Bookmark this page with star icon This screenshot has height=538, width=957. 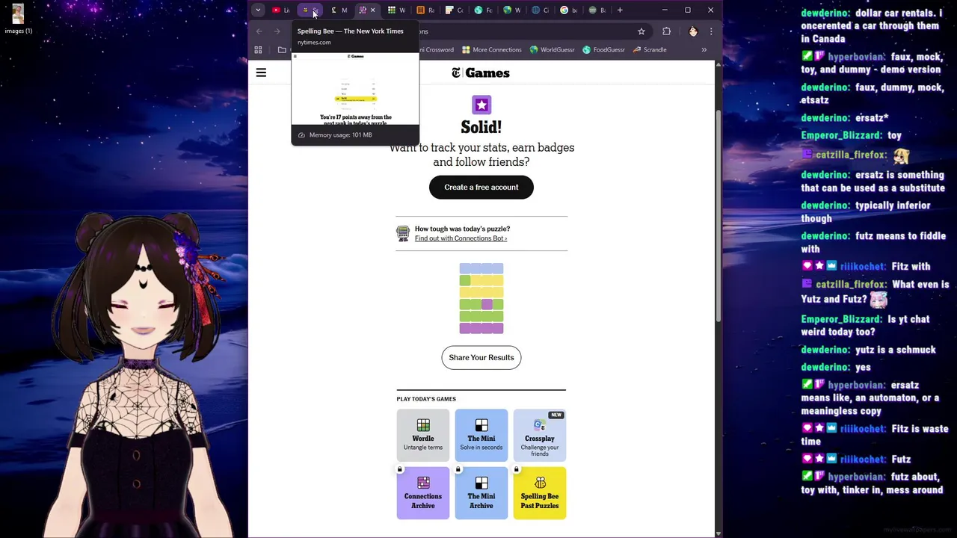click(x=641, y=31)
